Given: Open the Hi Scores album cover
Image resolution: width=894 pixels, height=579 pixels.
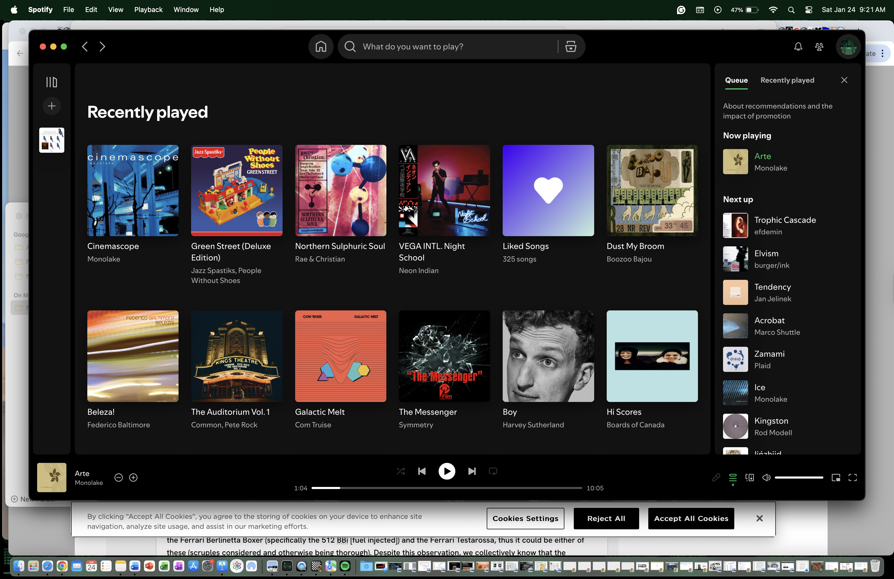Looking at the screenshot, I should (x=652, y=356).
